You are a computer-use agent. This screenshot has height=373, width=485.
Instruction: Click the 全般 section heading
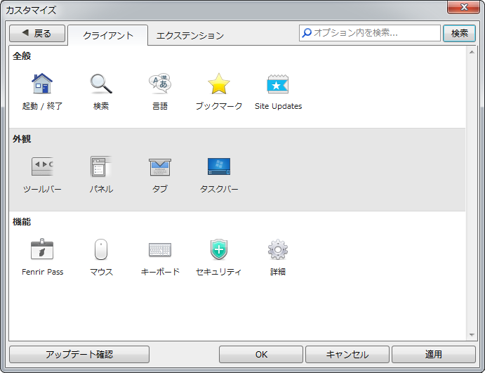point(22,56)
